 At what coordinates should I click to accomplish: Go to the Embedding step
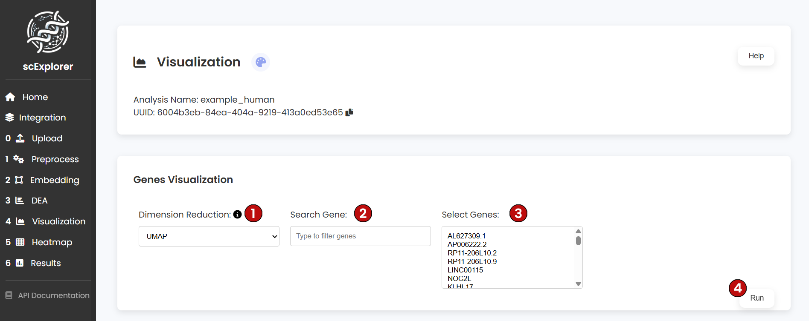[54, 180]
